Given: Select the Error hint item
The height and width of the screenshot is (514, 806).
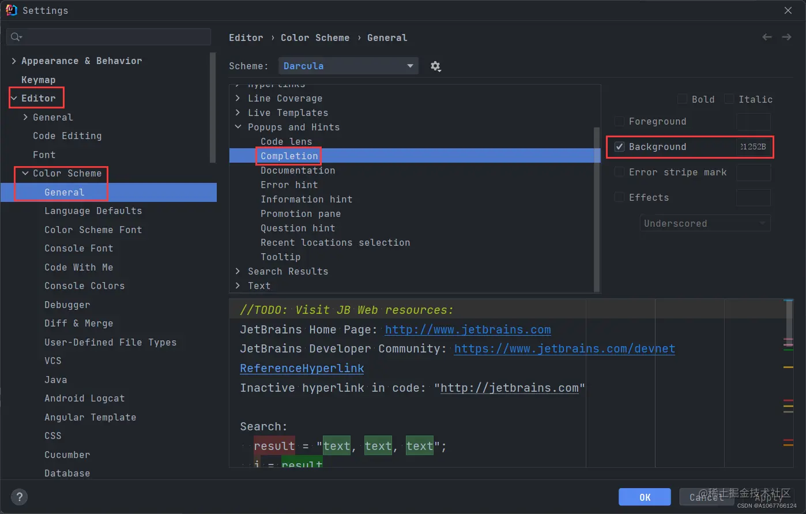Looking at the screenshot, I should (x=289, y=185).
